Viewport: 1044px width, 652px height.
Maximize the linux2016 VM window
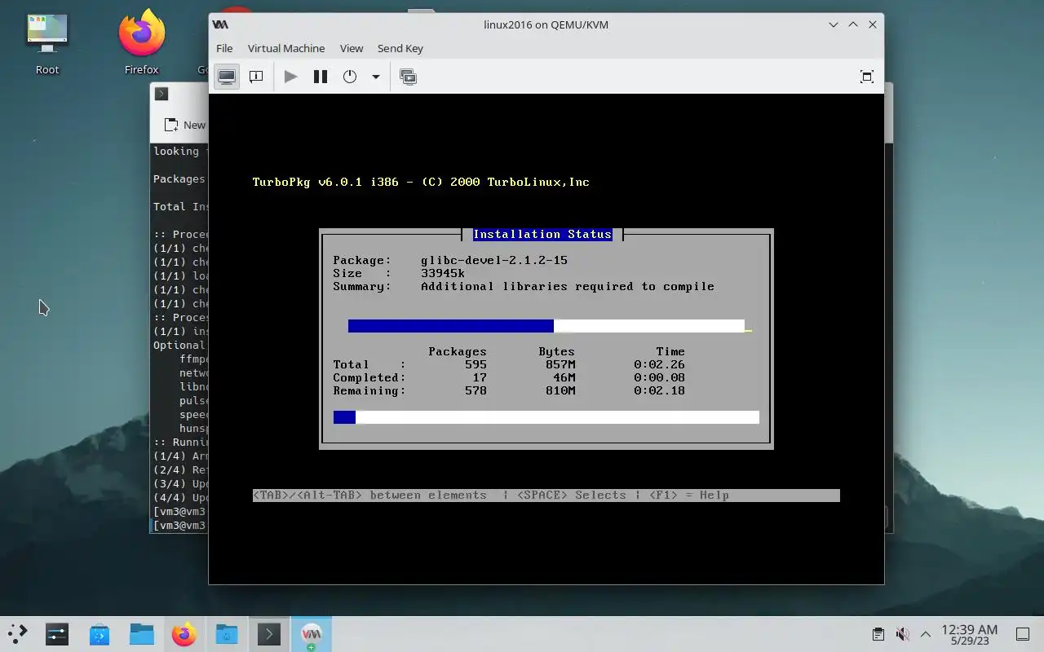click(x=853, y=24)
